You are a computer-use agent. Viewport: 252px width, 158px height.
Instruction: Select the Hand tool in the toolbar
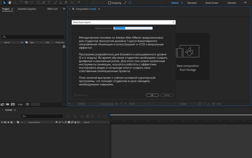(10, 3)
